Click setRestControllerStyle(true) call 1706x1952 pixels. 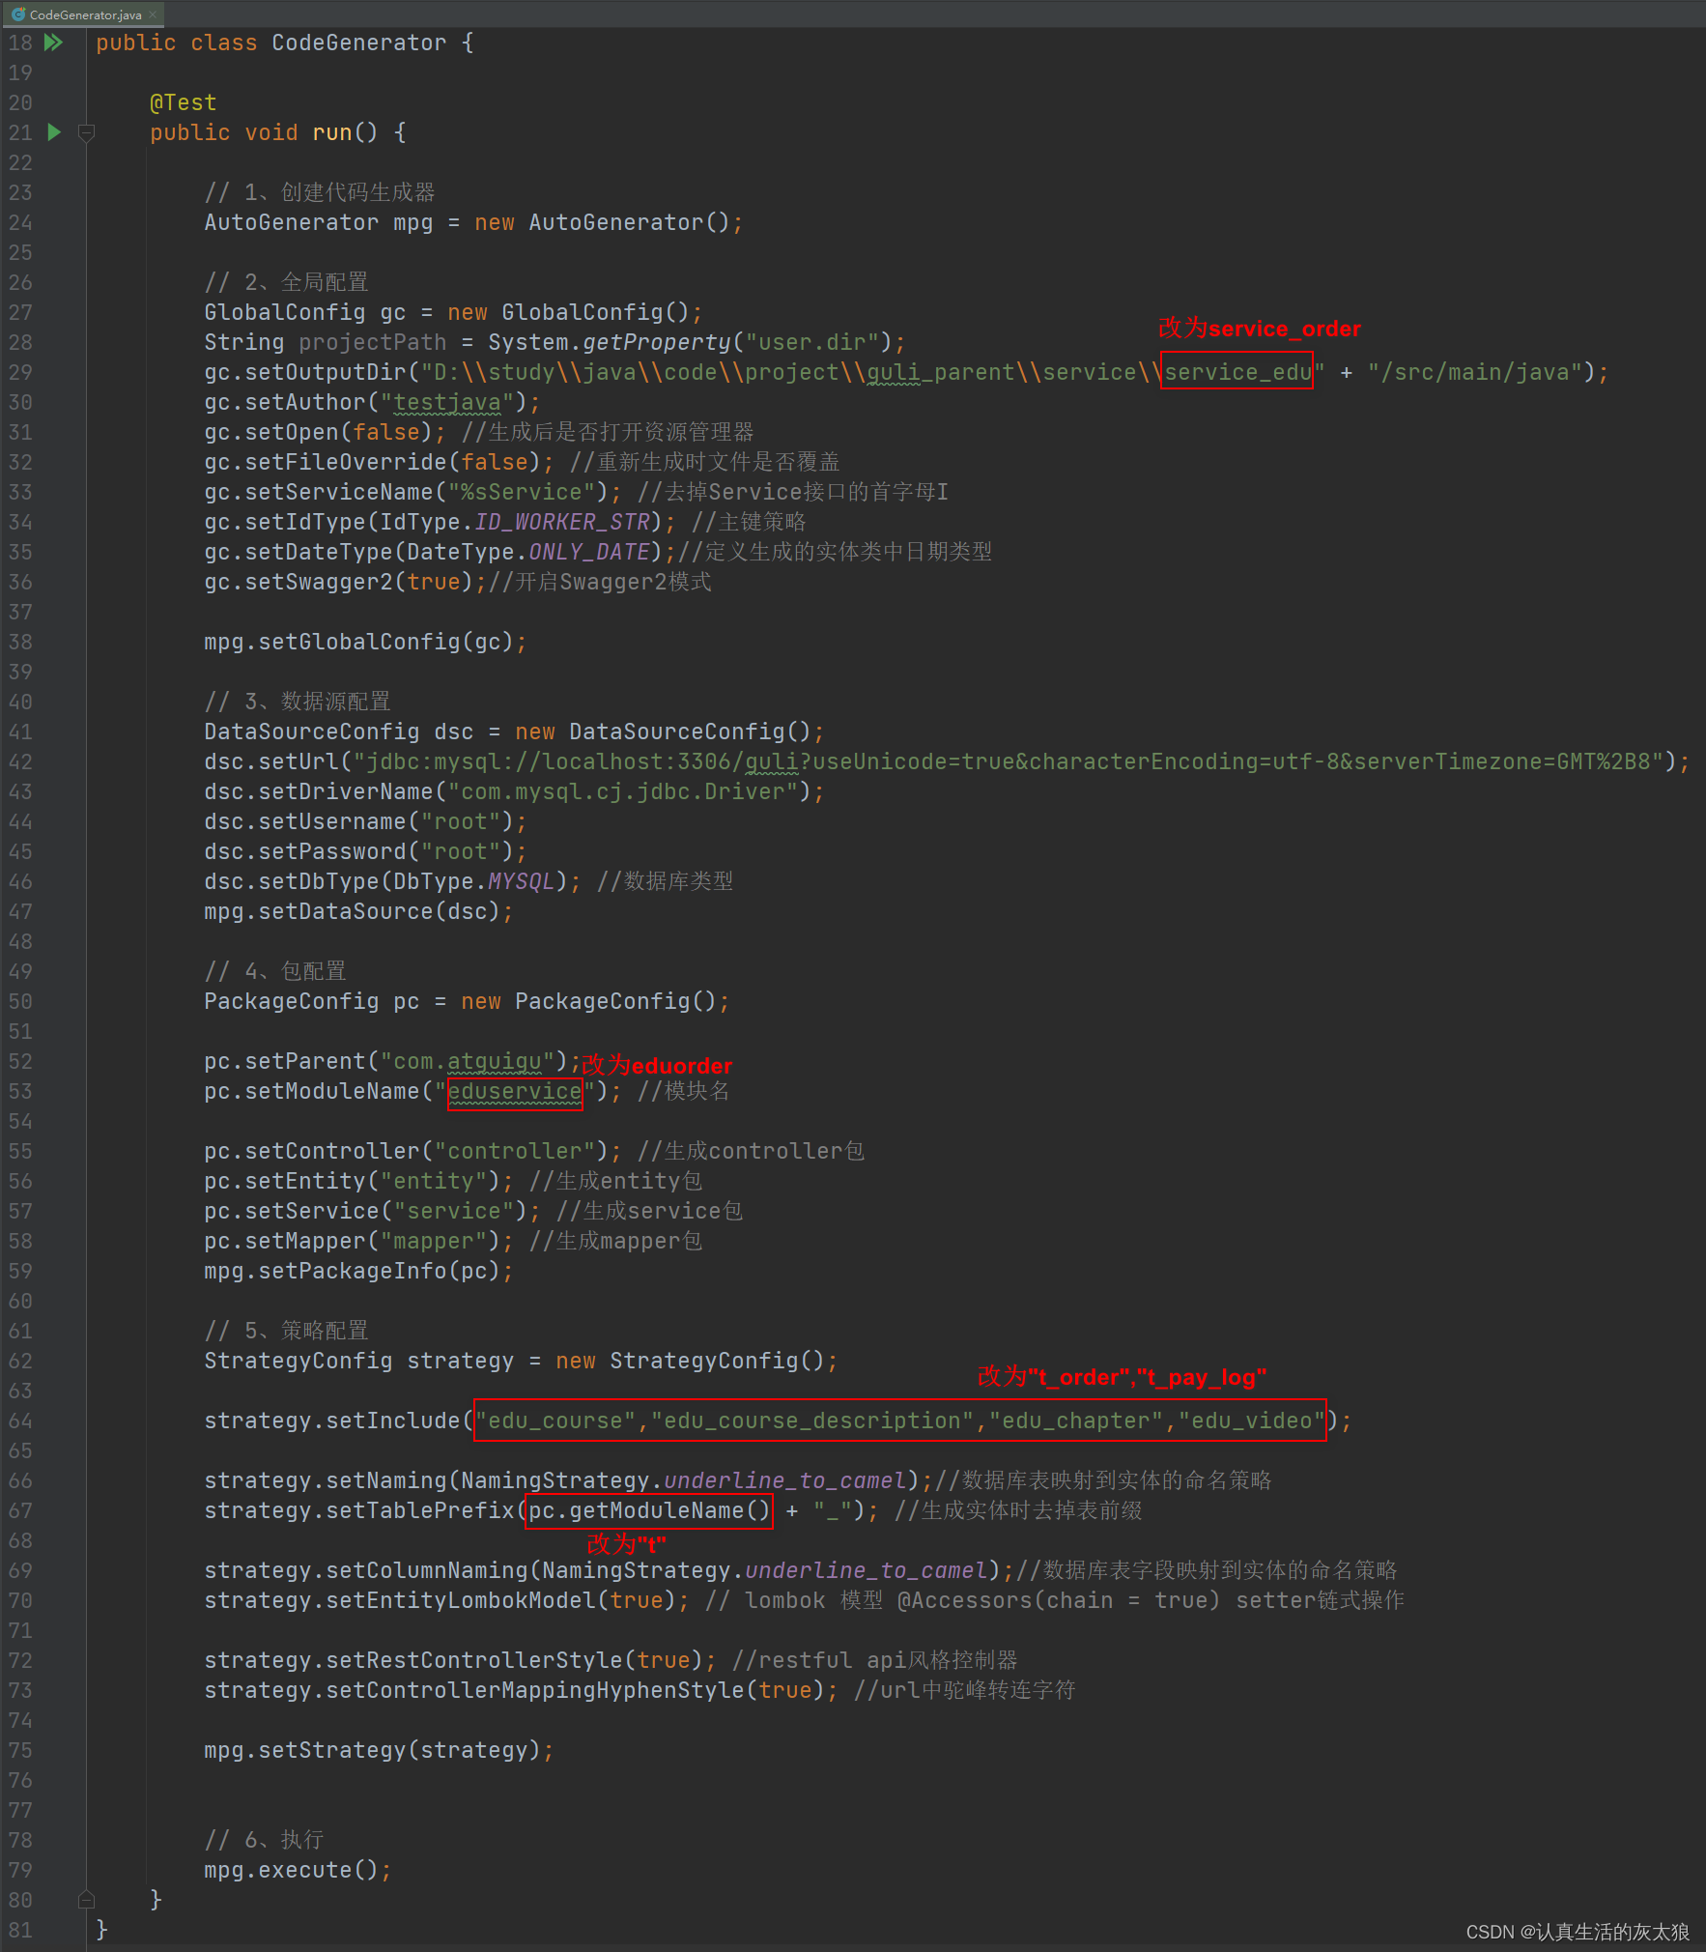[514, 1660]
